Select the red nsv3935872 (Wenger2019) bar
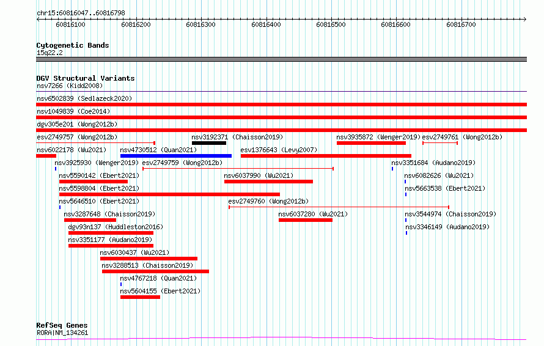 (x=371, y=143)
